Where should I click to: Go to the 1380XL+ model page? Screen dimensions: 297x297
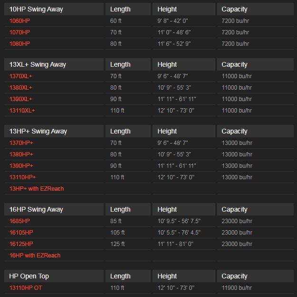21,88
